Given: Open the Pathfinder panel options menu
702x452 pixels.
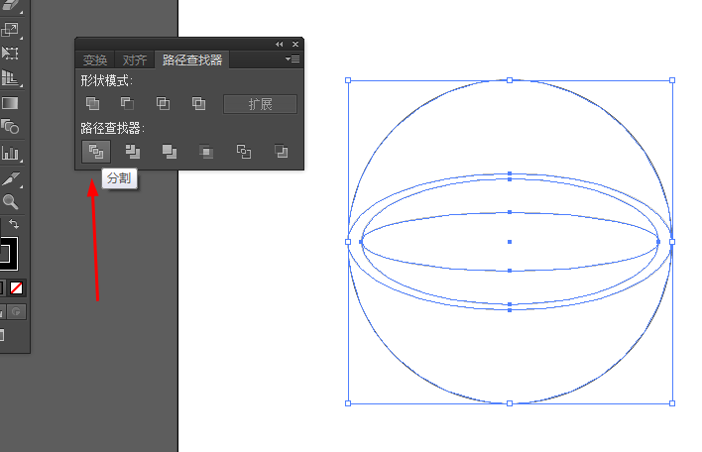Looking at the screenshot, I should tap(292, 59).
